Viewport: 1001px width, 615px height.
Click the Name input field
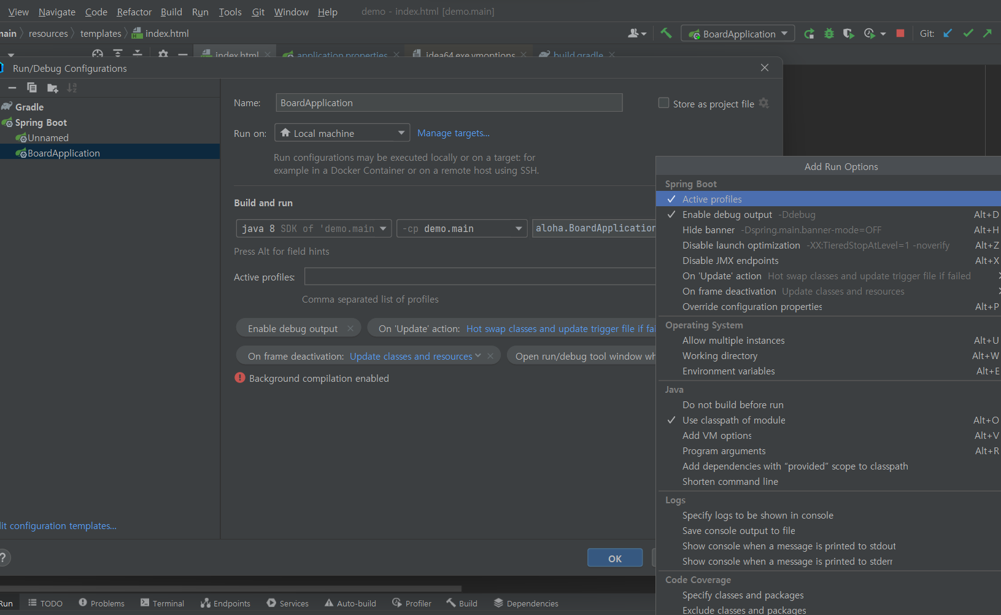tap(449, 102)
